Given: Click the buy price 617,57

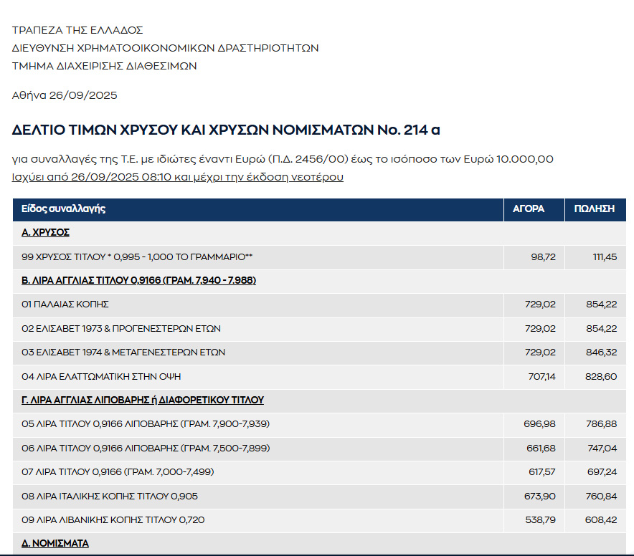Looking at the screenshot, I should point(542,472).
